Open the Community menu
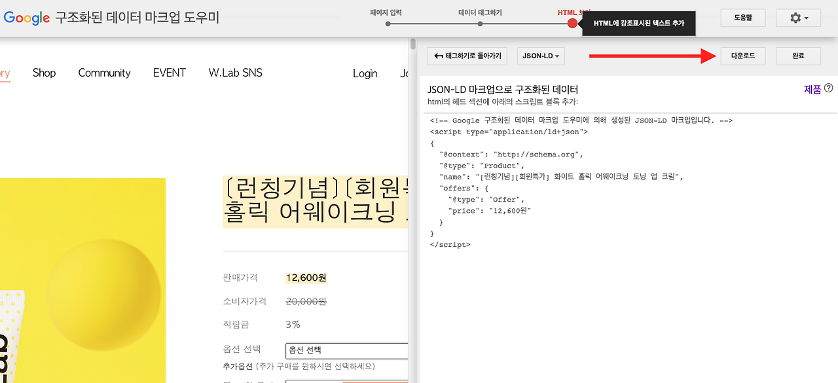Image resolution: width=838 pixels, height=383 pixels. (x=104, y=73)
